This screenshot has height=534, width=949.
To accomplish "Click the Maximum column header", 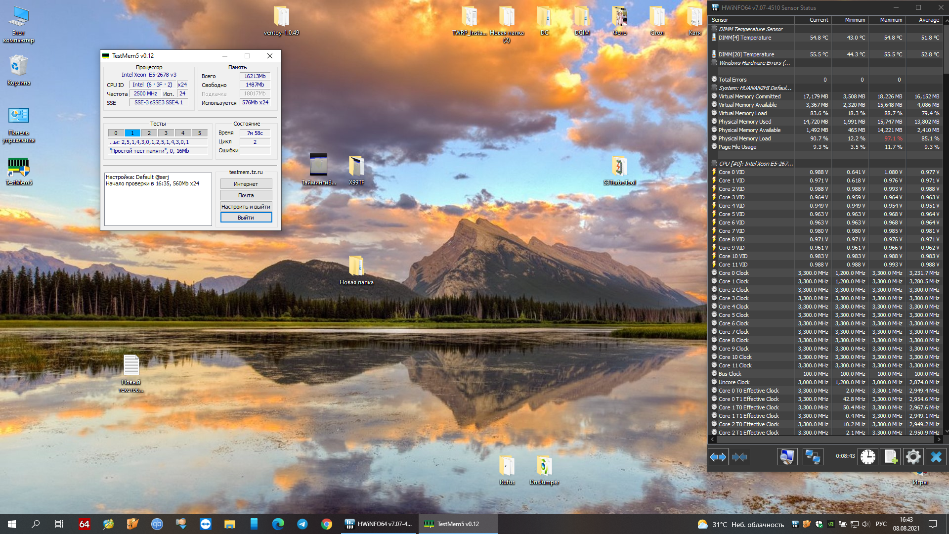I will tap(891, 20).
